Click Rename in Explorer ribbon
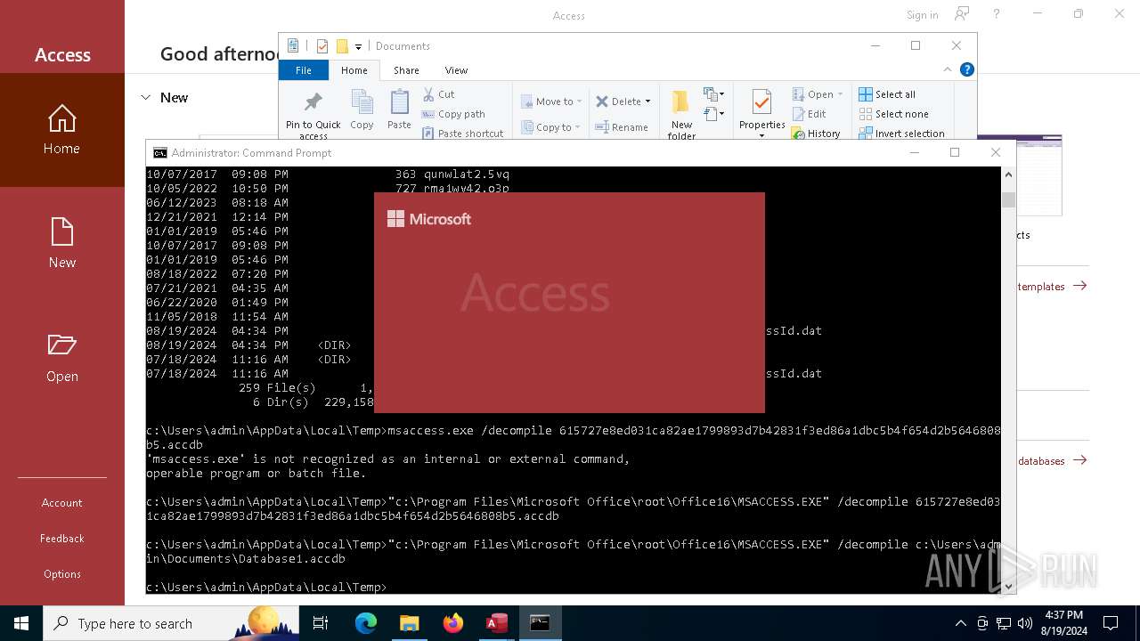1140x641 pixels. click(622, 127)
